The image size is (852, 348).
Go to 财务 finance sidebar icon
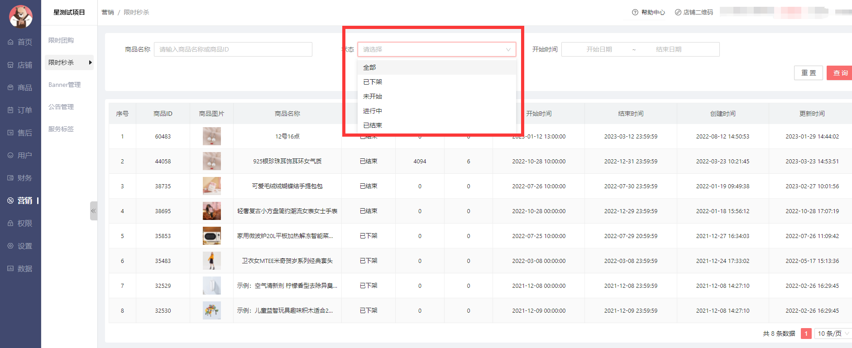click(x=10, y=178)
